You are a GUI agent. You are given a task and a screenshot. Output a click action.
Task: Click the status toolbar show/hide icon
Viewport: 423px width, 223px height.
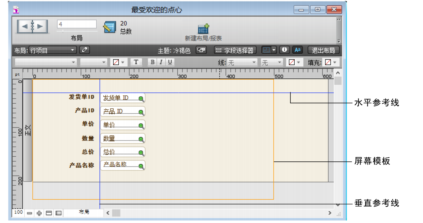49,213
